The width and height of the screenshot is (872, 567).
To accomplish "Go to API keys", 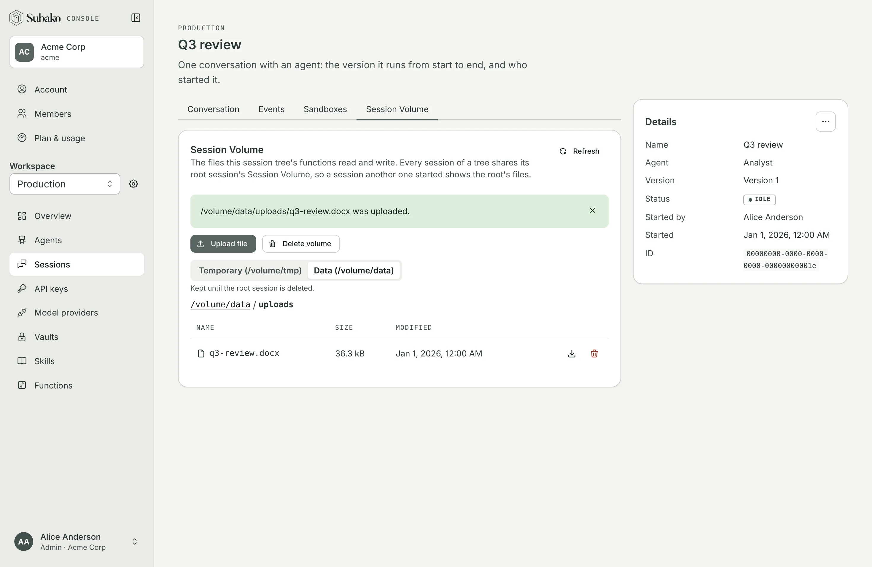I will pyautogui.click(x=77, y=289).
